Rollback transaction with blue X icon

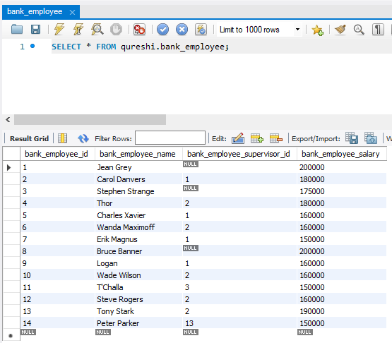[x=182, y=30]
